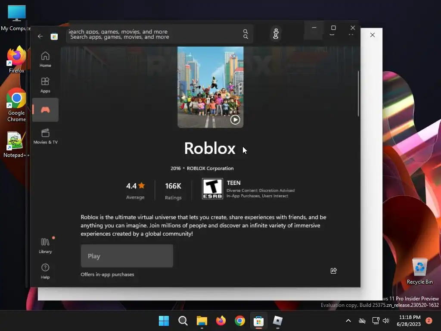Maximize the Microsoft Store window
Viewport: 441px width, 331px height.
pyautogui.click(x=333, y=28)
